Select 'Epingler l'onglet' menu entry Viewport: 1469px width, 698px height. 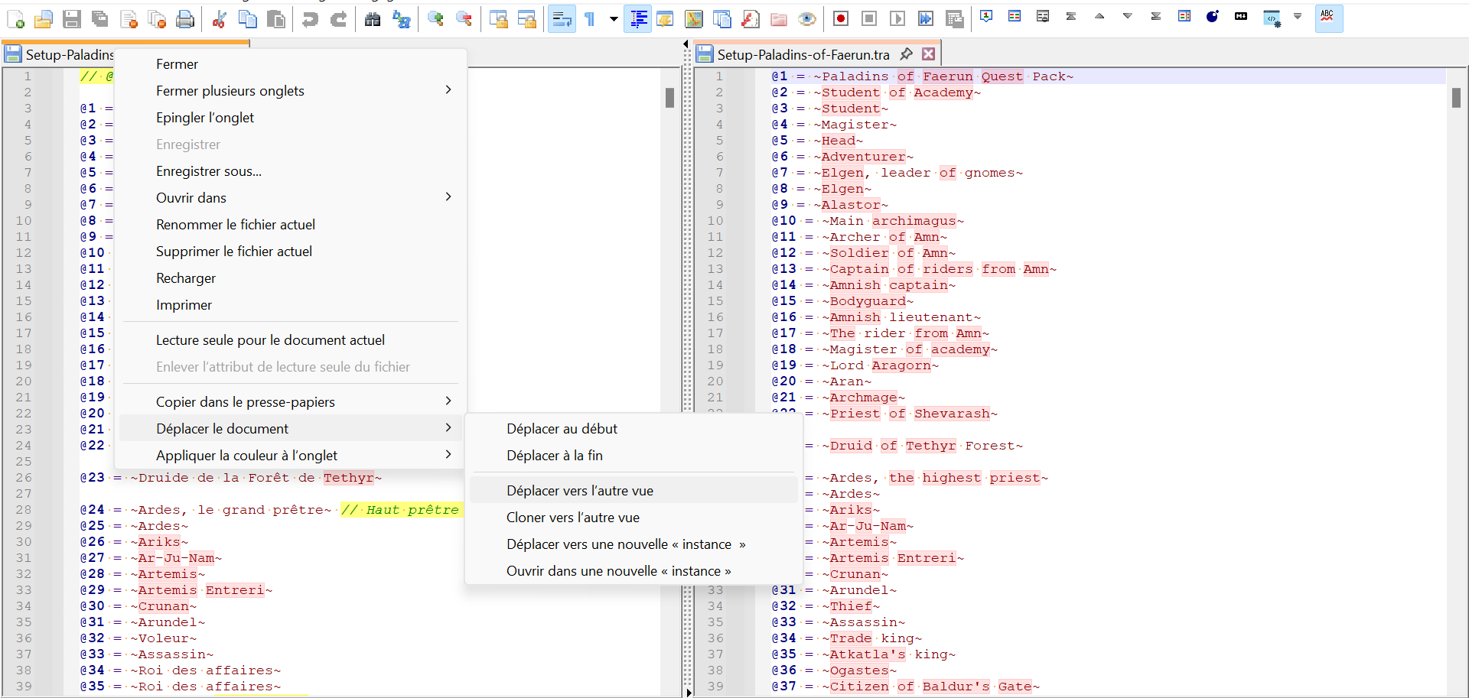[x=291, y=118]
